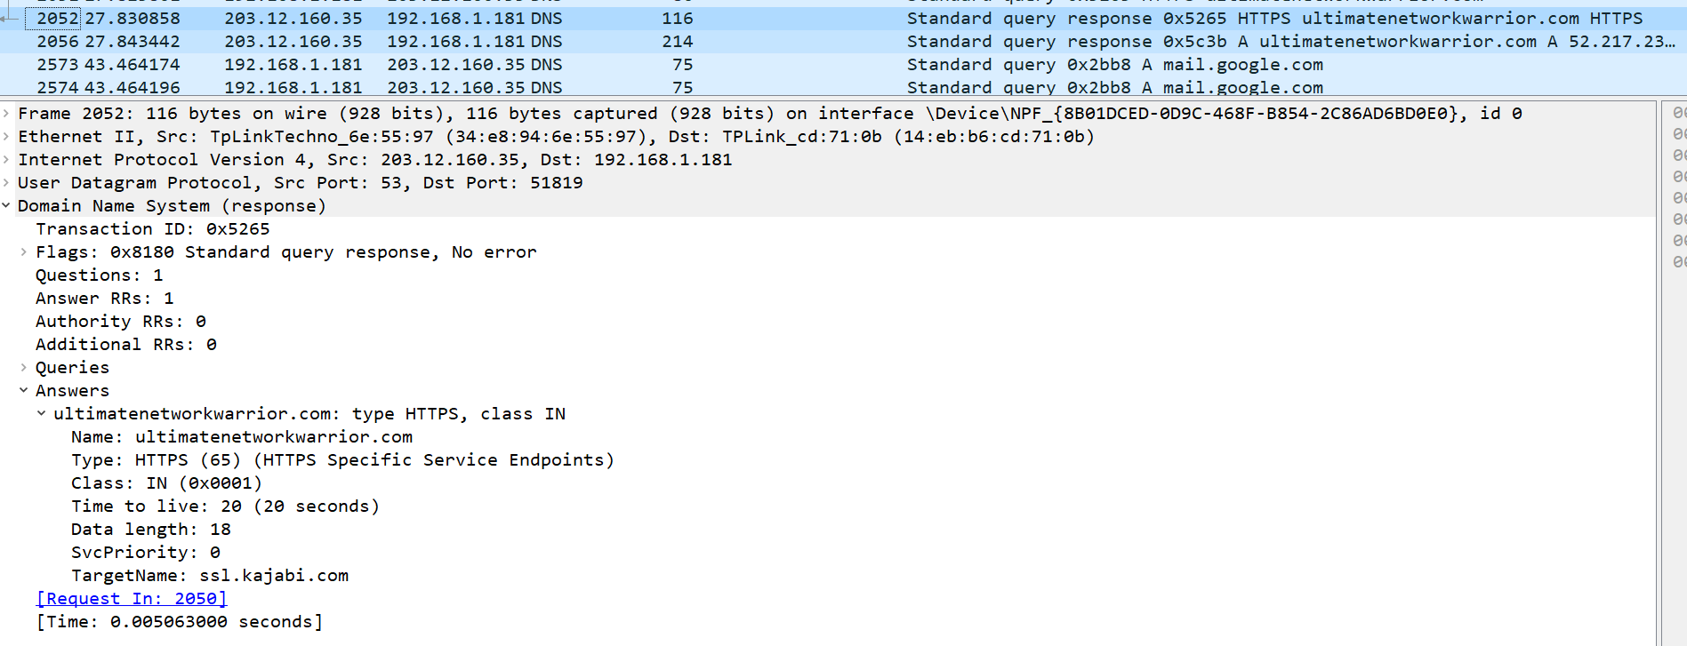Image resolution: width=1687 pixels, height=646 pixels.
Task: Expand the Frame 2052 details row
Action: [x=6, y=114]
